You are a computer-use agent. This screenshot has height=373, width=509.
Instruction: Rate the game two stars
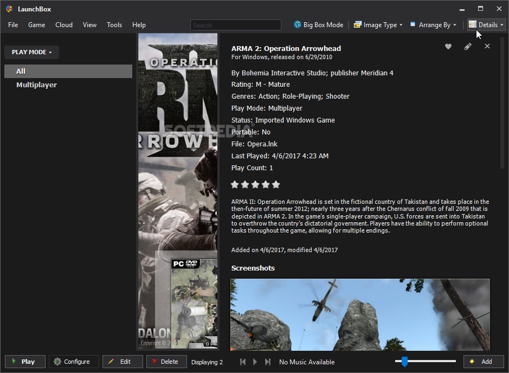coord(245,185)
